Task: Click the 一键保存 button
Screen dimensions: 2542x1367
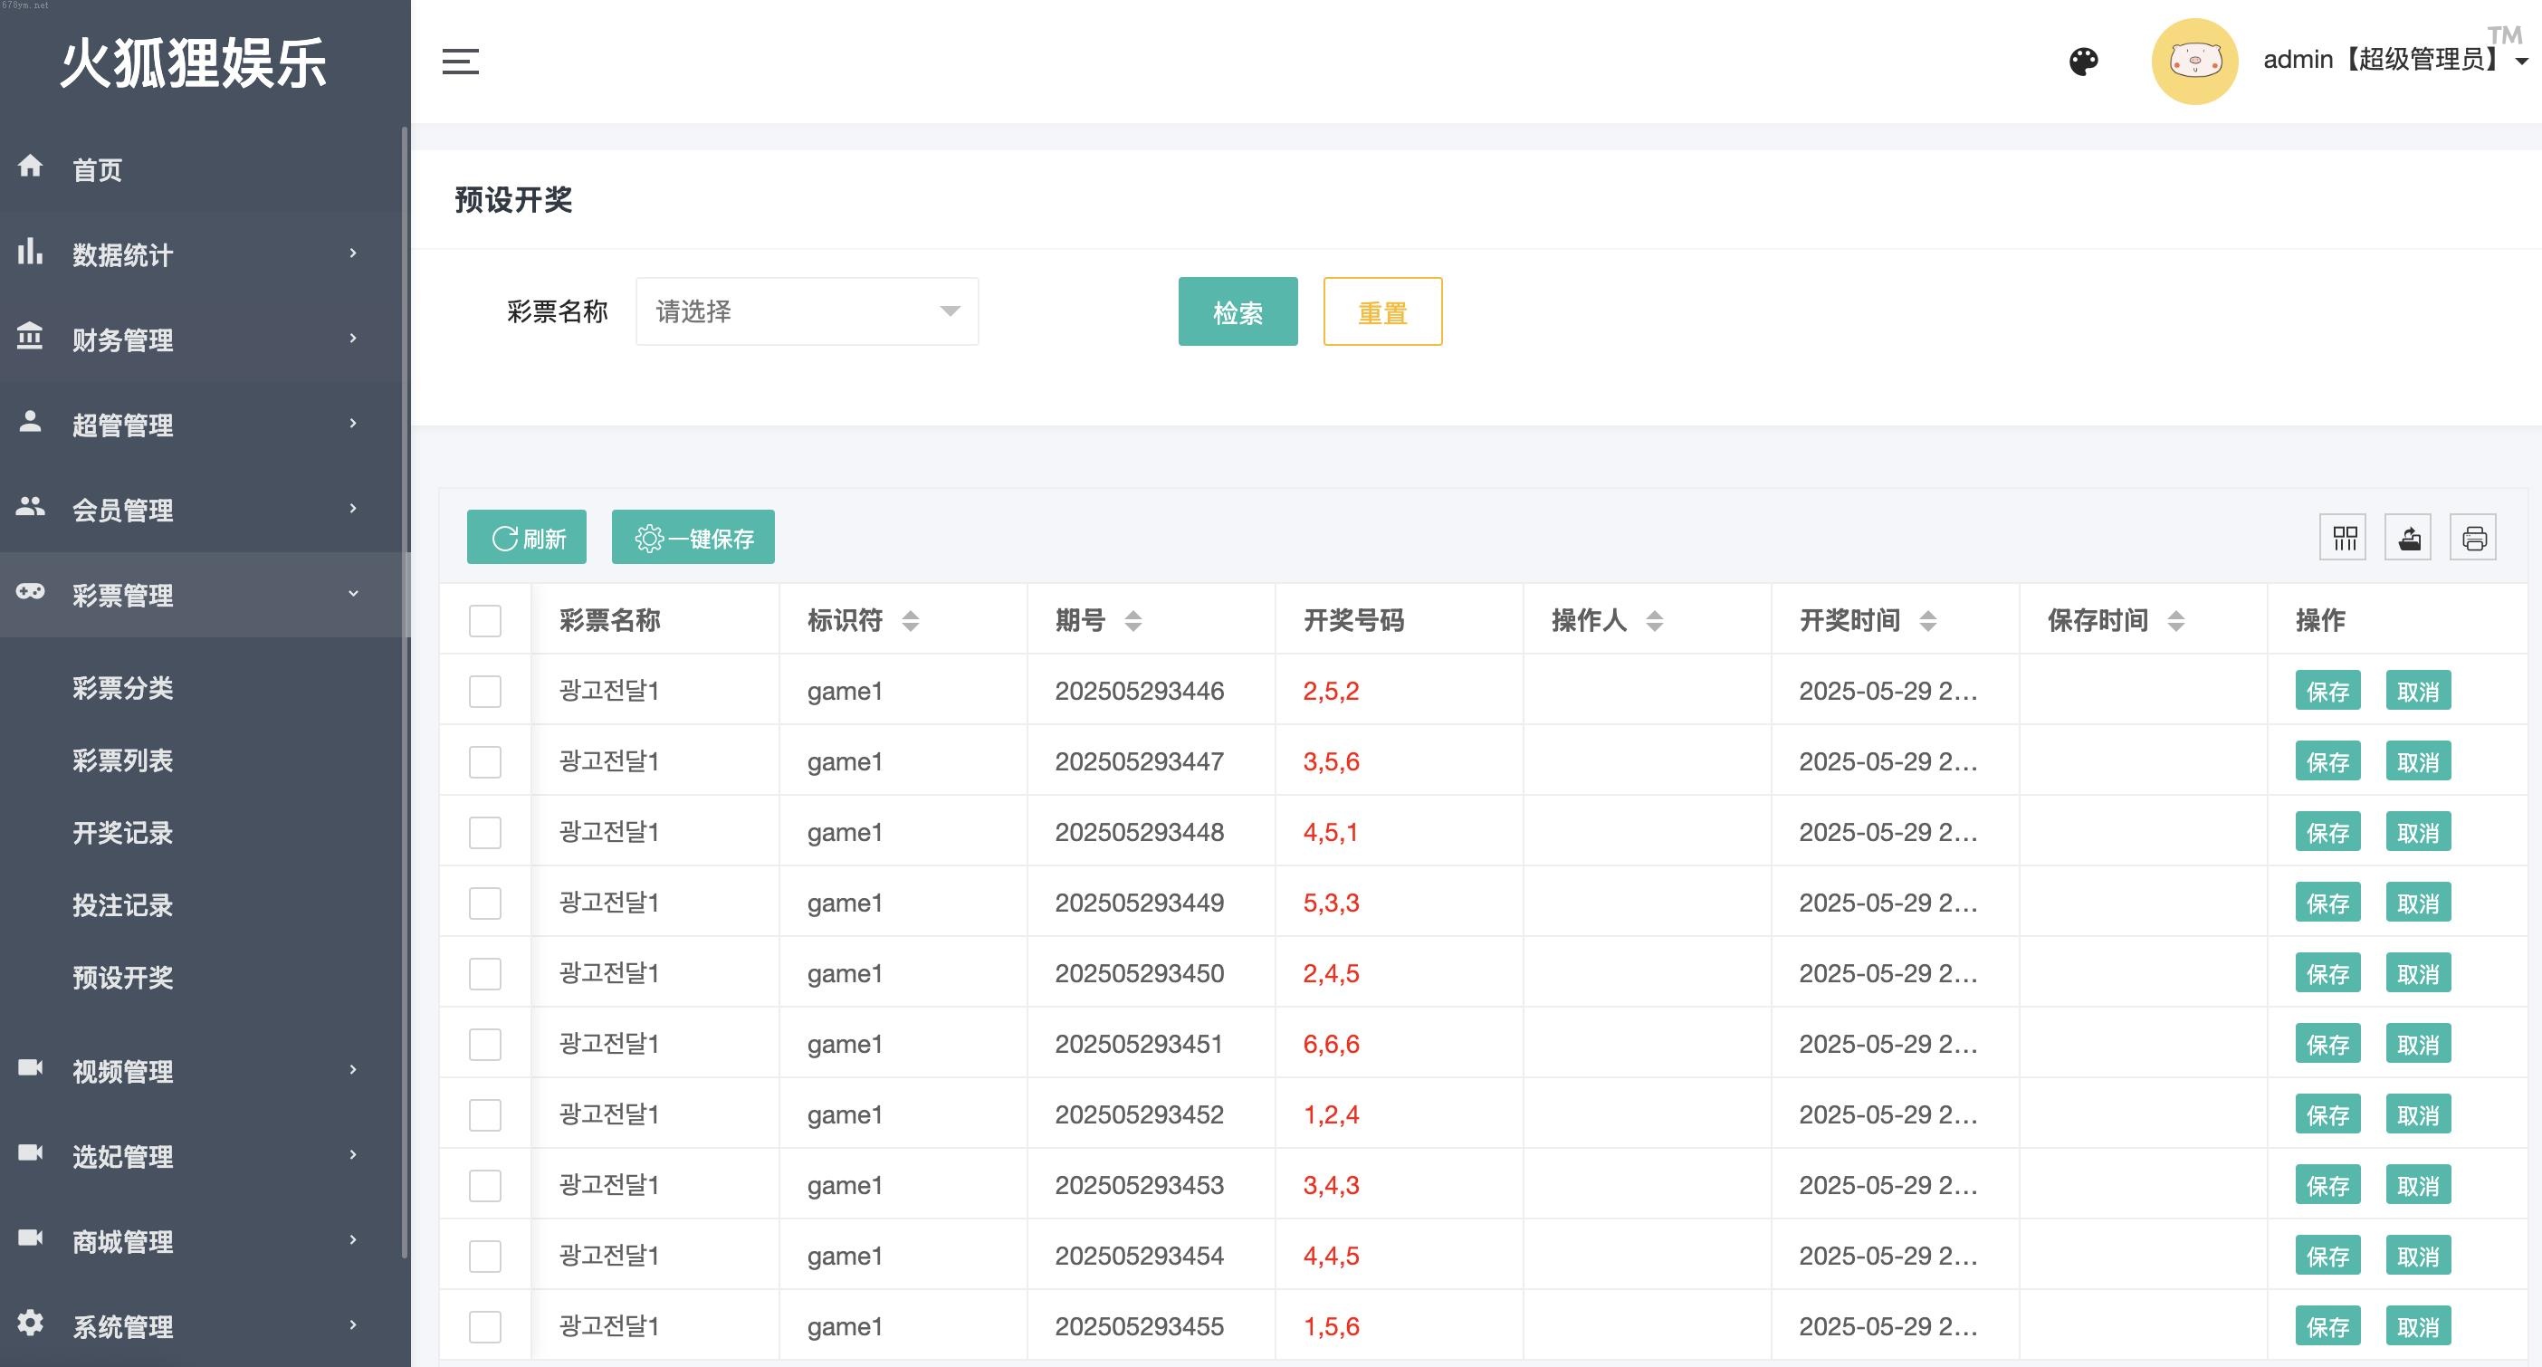Action: point(693,538)
